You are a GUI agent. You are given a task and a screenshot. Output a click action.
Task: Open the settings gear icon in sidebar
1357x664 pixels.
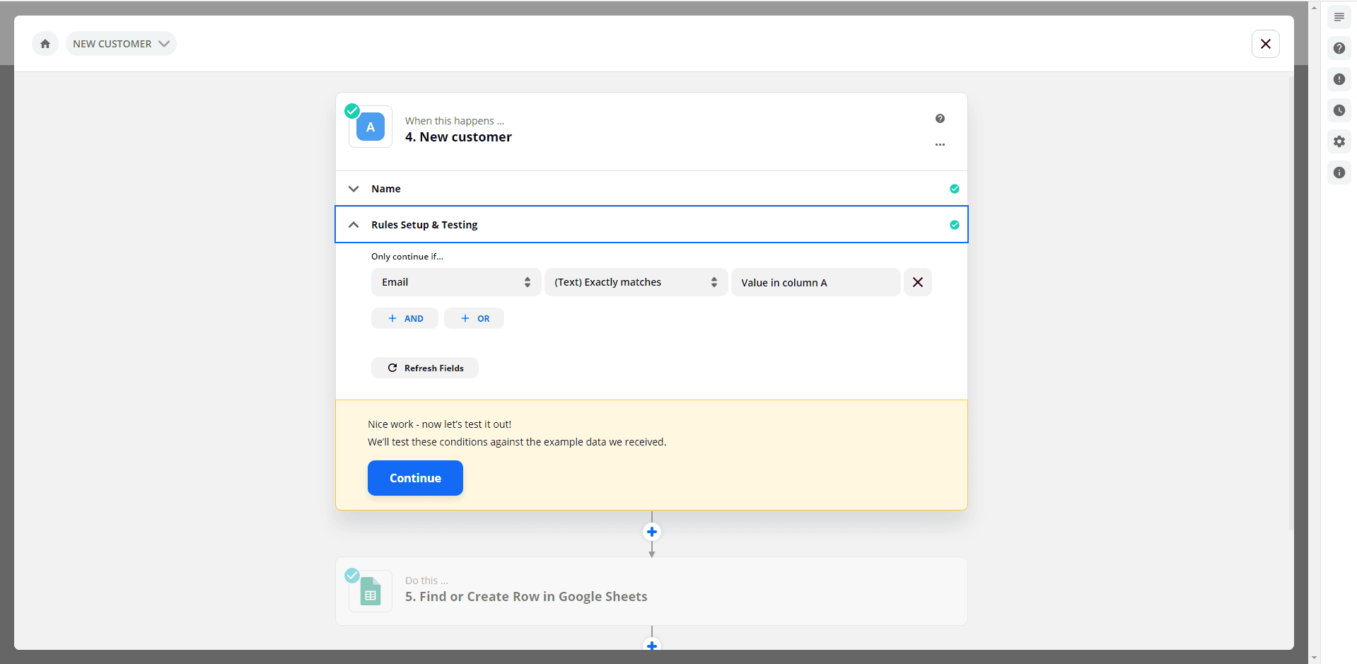coord(1339,141)
